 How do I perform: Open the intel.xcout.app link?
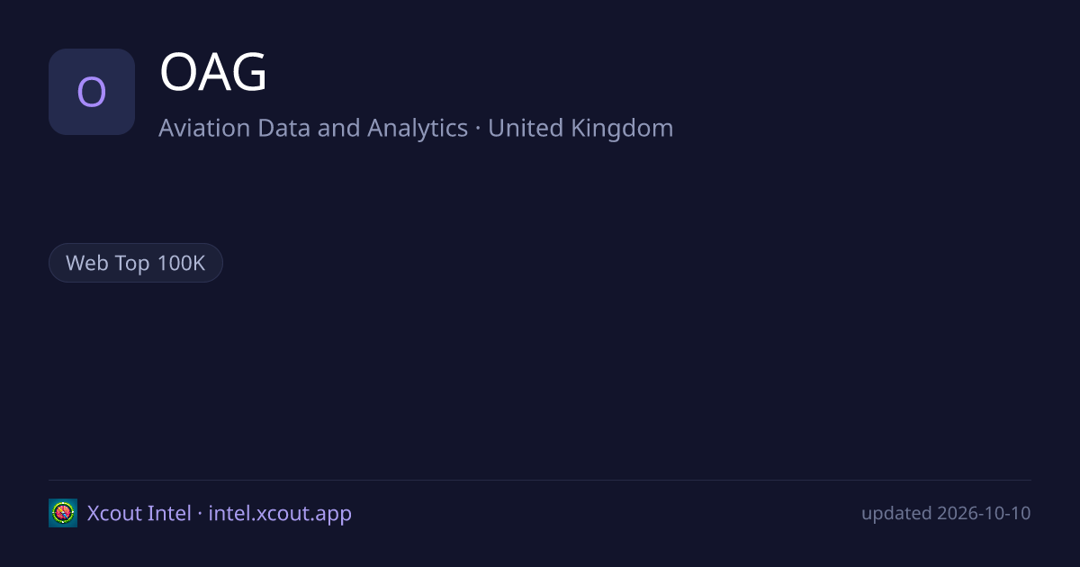tap(280, 513)
